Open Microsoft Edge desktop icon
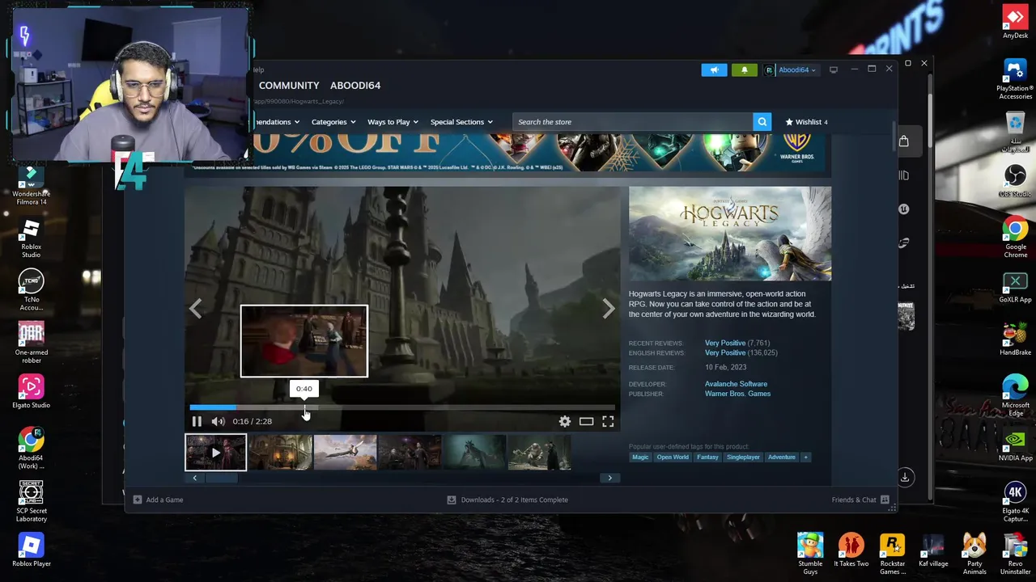 1015,396
